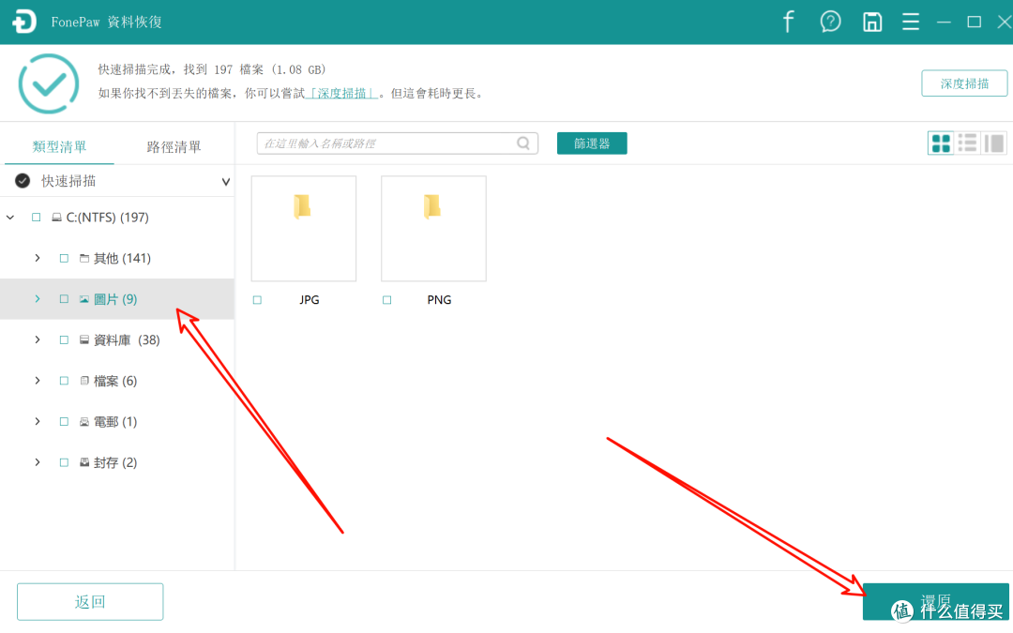Click the C: drive icon
The width and height of the screenshot is (1013, 633).
[x=57, y=218]
